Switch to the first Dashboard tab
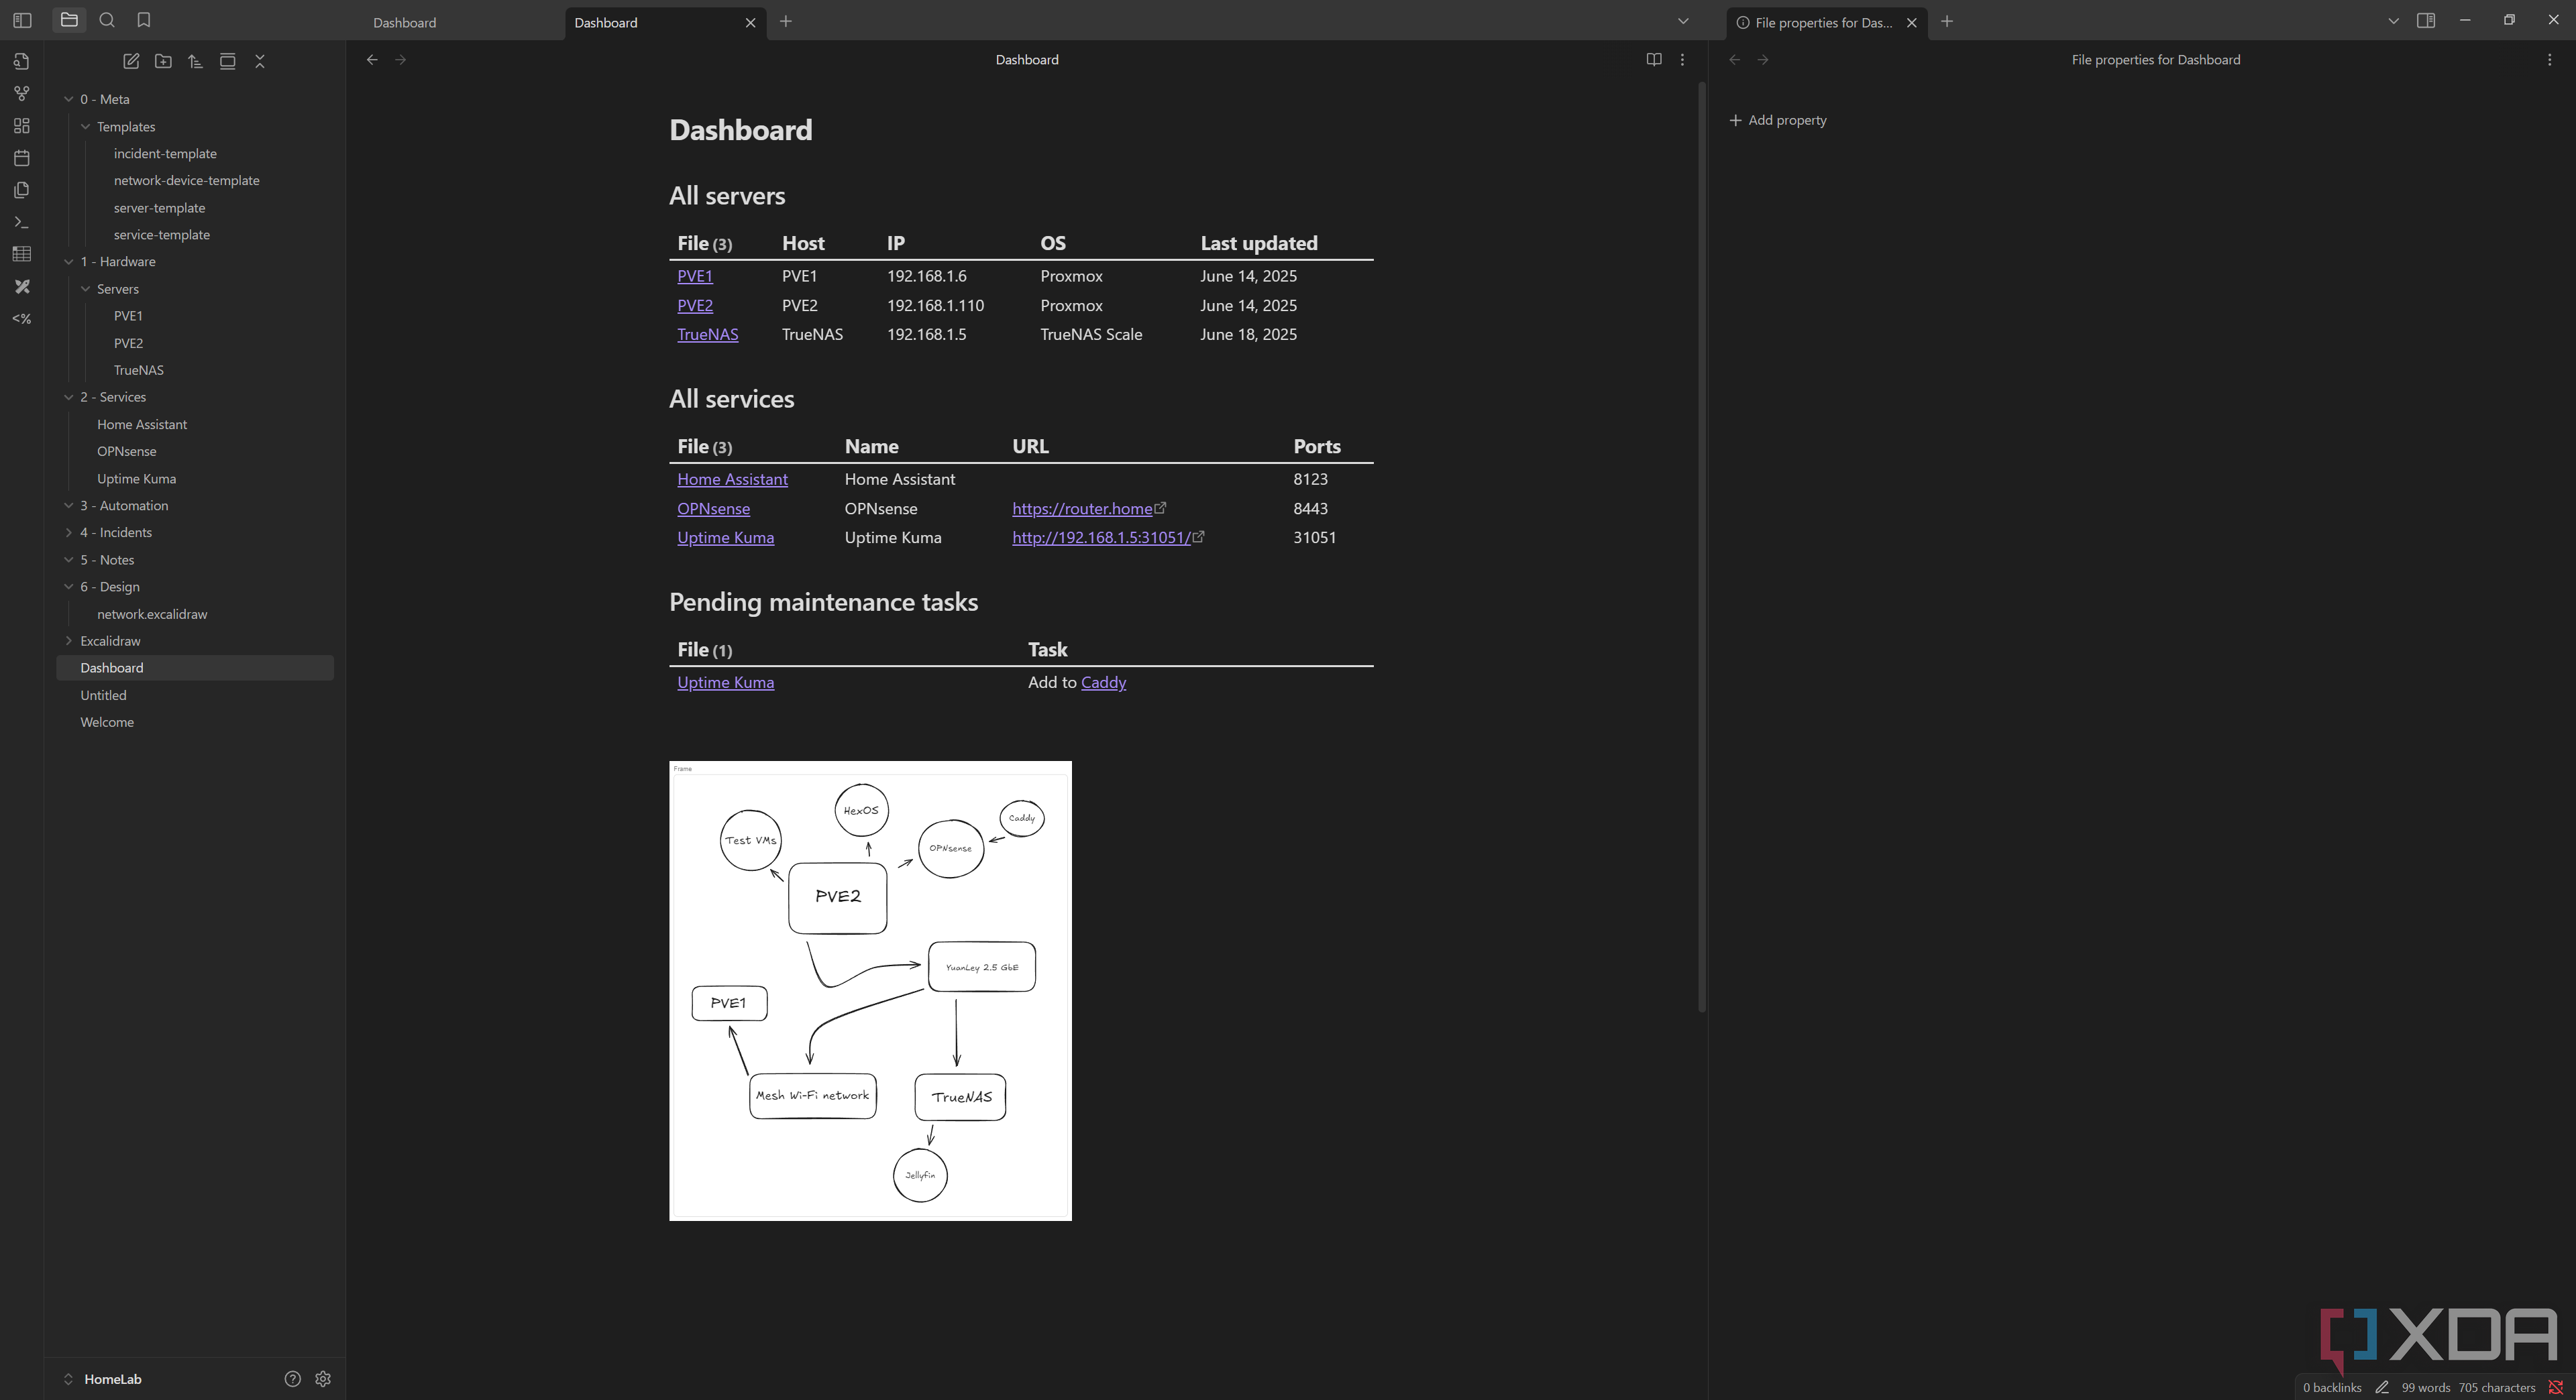This screenshot has height=1400, width=2576. [x=461, y=22]
